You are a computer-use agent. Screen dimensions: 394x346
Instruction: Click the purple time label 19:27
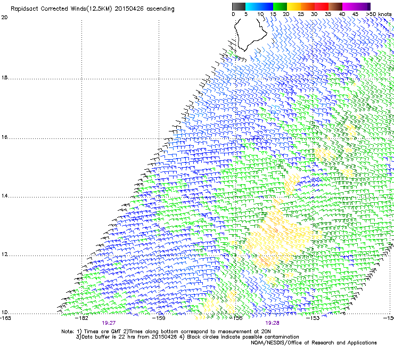[109, 323]
